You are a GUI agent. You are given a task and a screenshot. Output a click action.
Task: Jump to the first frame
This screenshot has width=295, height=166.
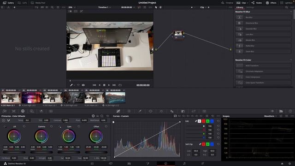(94, 85)
